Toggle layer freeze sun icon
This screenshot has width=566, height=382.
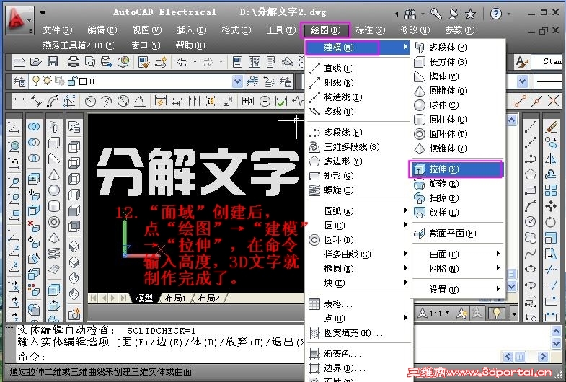point(48,81)
